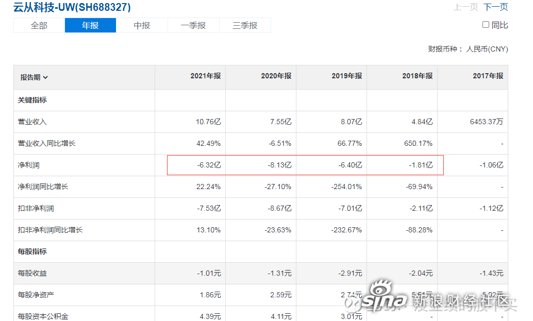Expand the 报告期 dropdown
The image size is (533, 321).
[x=34, y=77]
